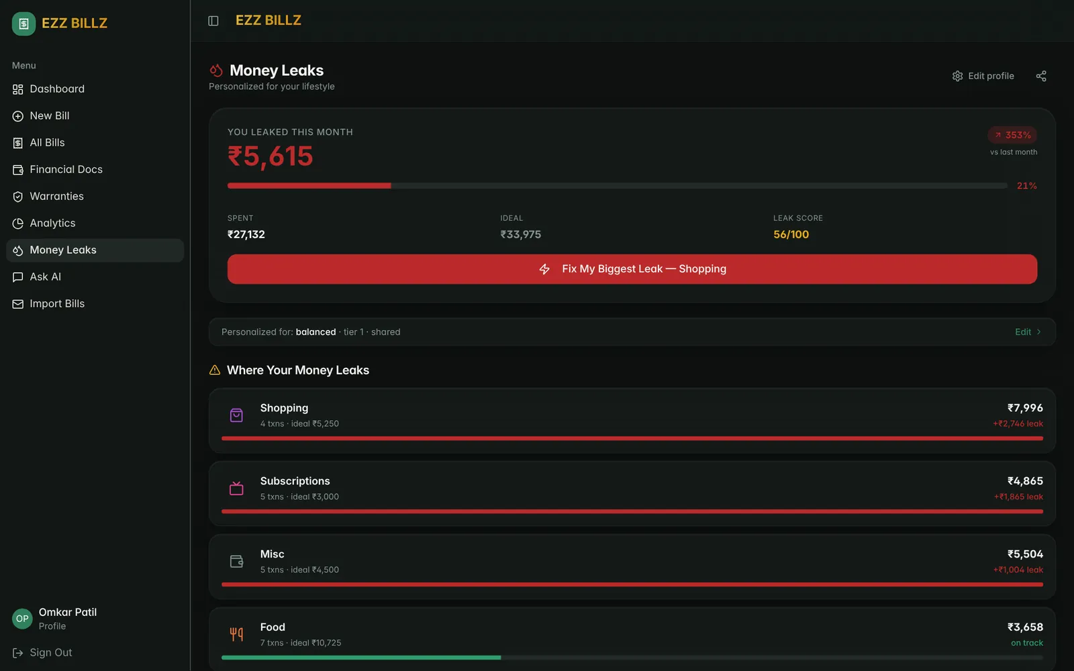1074x671 pixels.
Task: Click Fix My Biggest Leak — Shopping button
Action: [x=632, y=269]
